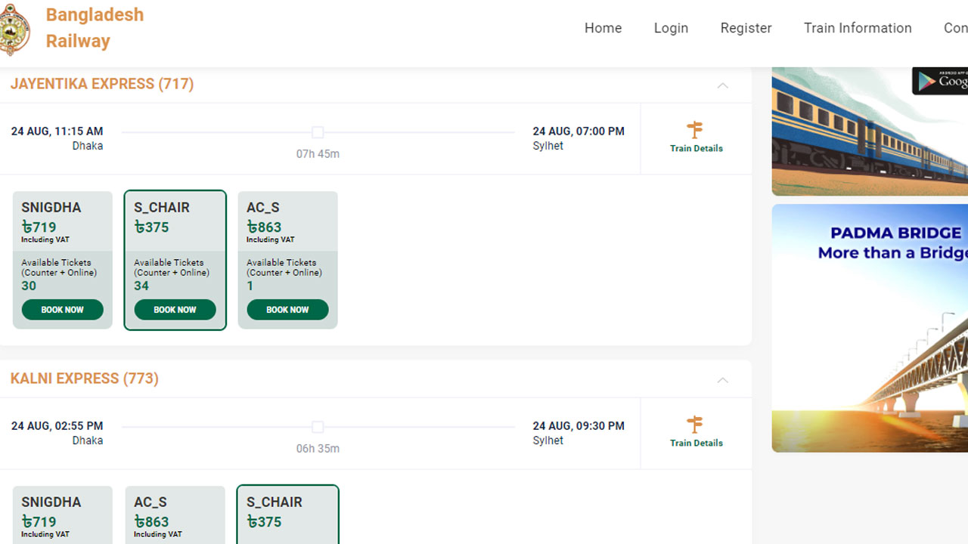Select the S_CHAIR class card for Jayentika Express

point(175,260)
